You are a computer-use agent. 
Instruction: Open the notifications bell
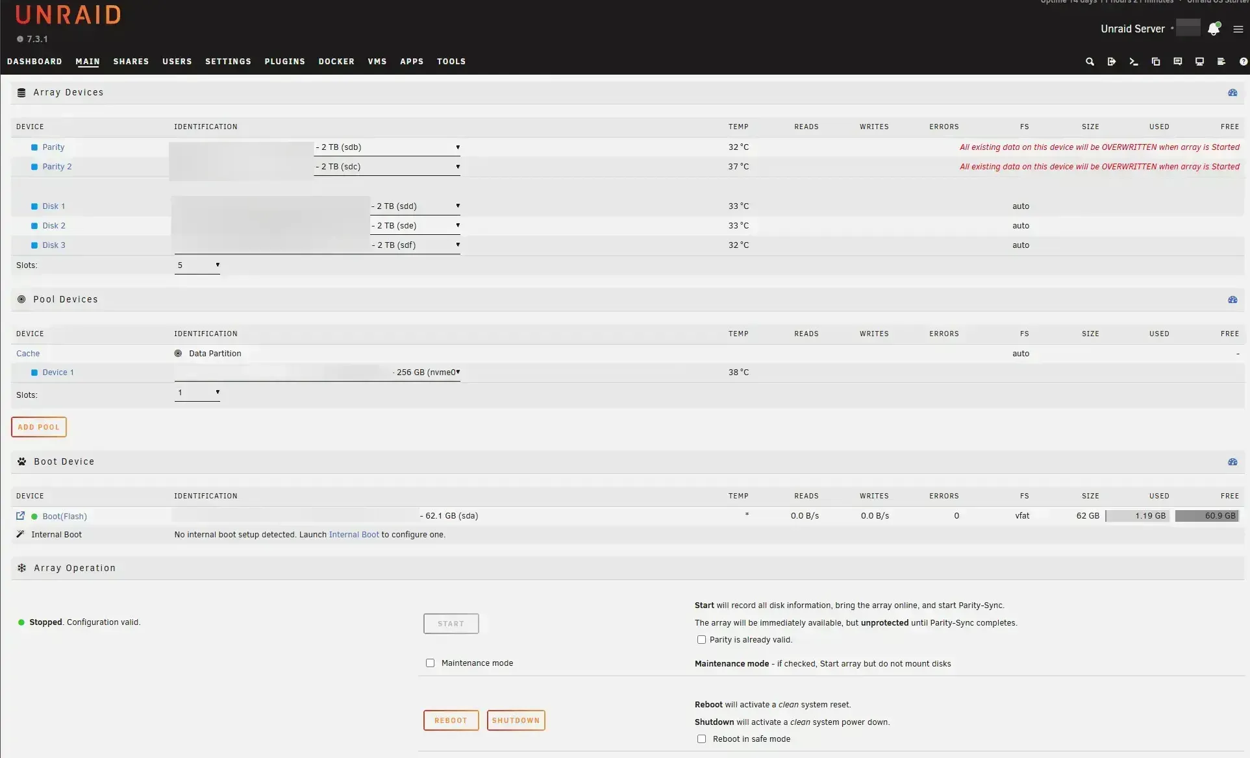point(1214,29)
